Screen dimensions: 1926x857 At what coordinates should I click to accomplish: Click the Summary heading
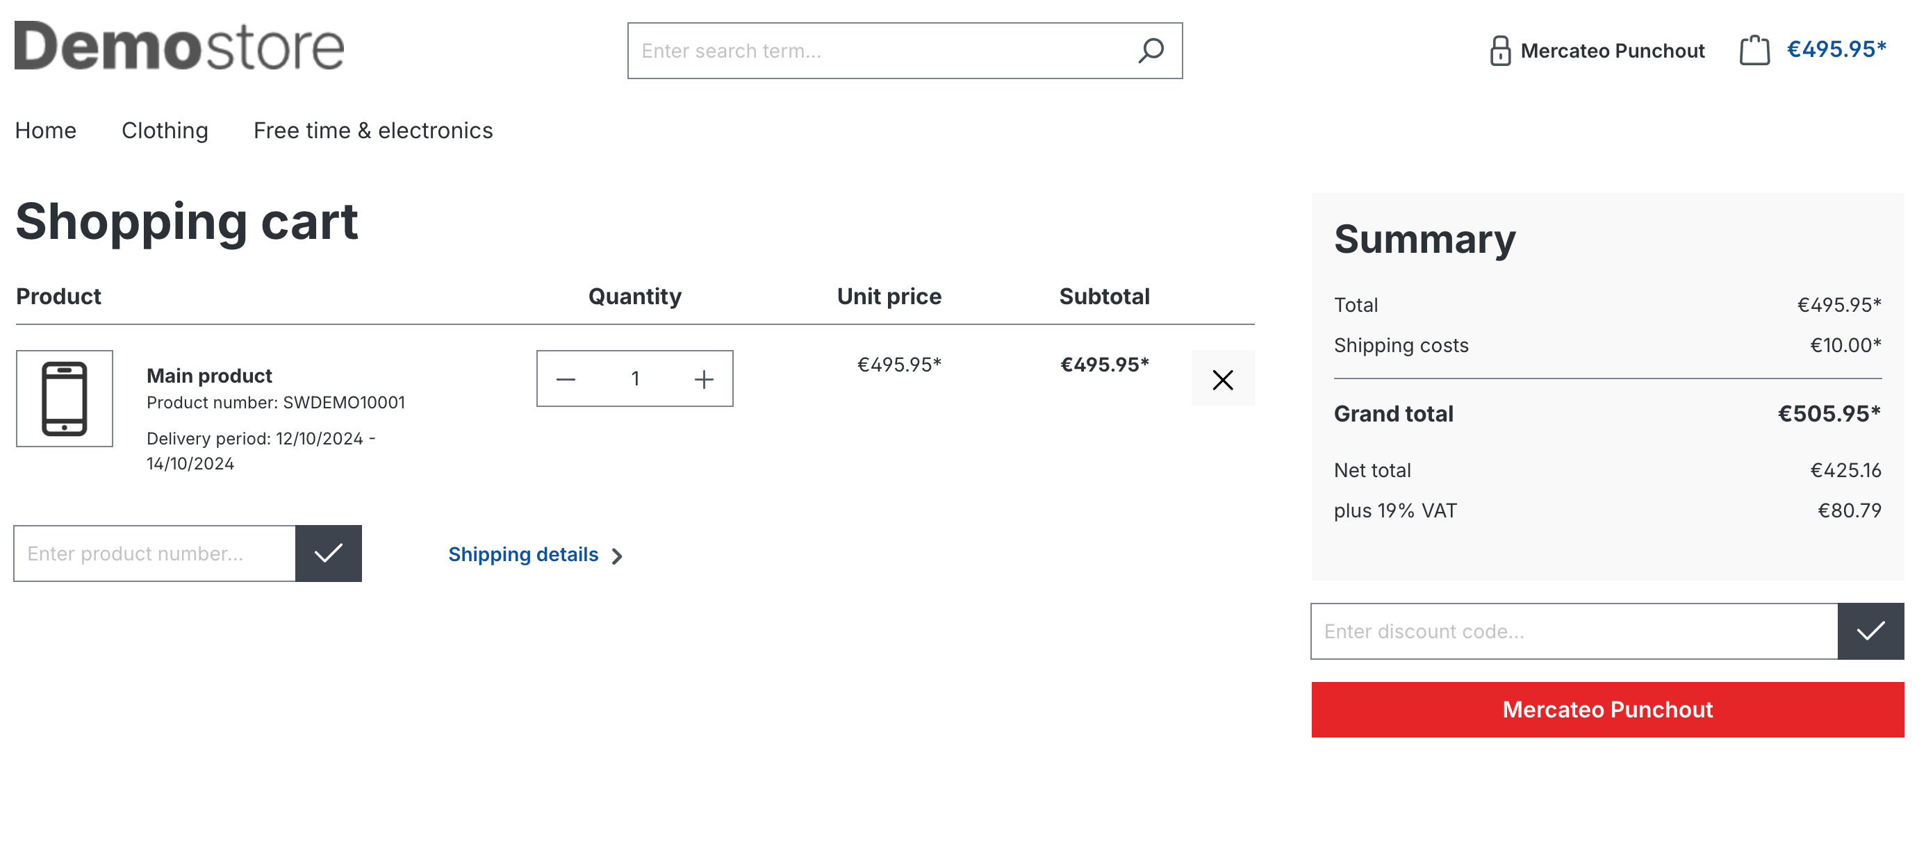(x=1424, y=239)
